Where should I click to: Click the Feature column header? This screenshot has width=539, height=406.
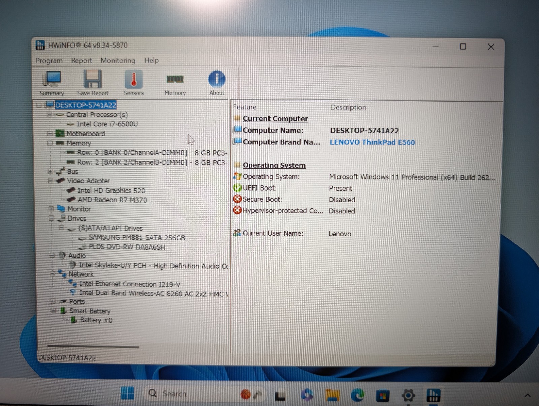(x=245, y=107)
